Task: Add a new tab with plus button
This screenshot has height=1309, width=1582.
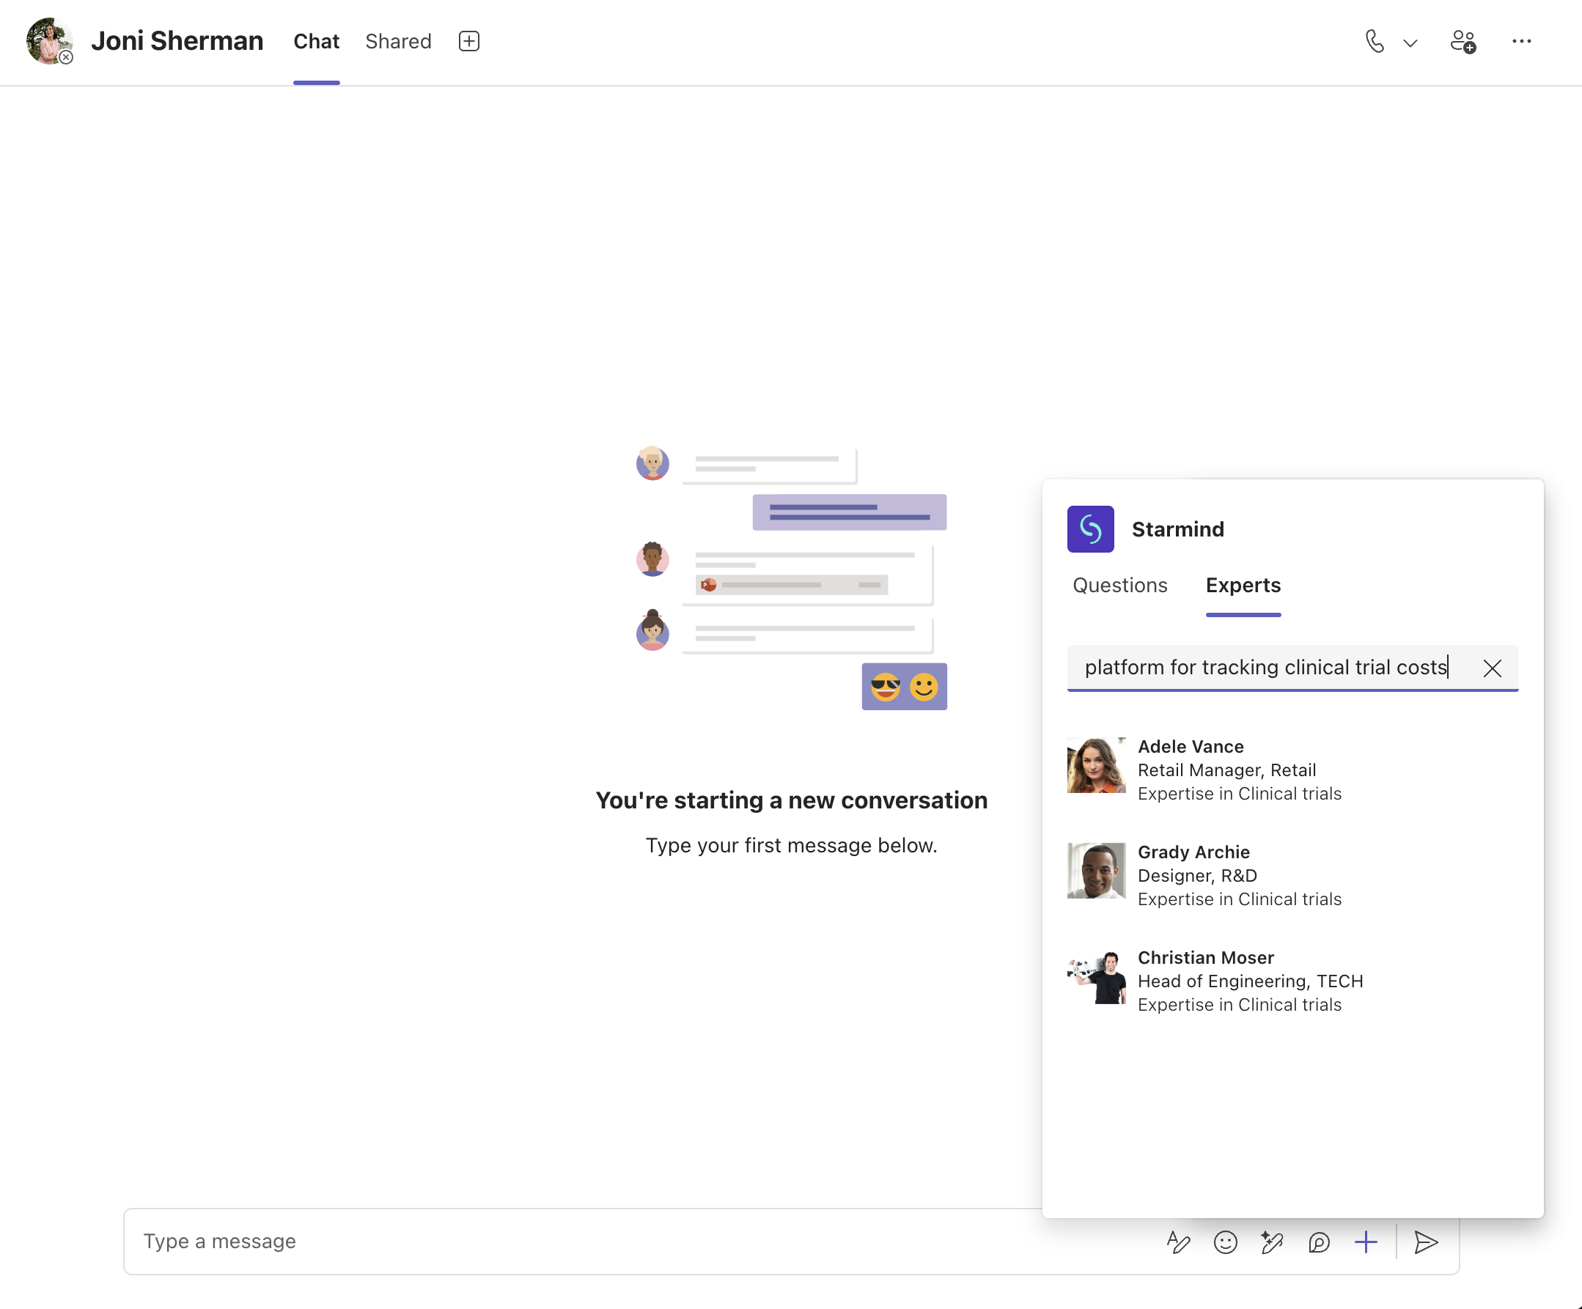Action: tap(469, 41)
